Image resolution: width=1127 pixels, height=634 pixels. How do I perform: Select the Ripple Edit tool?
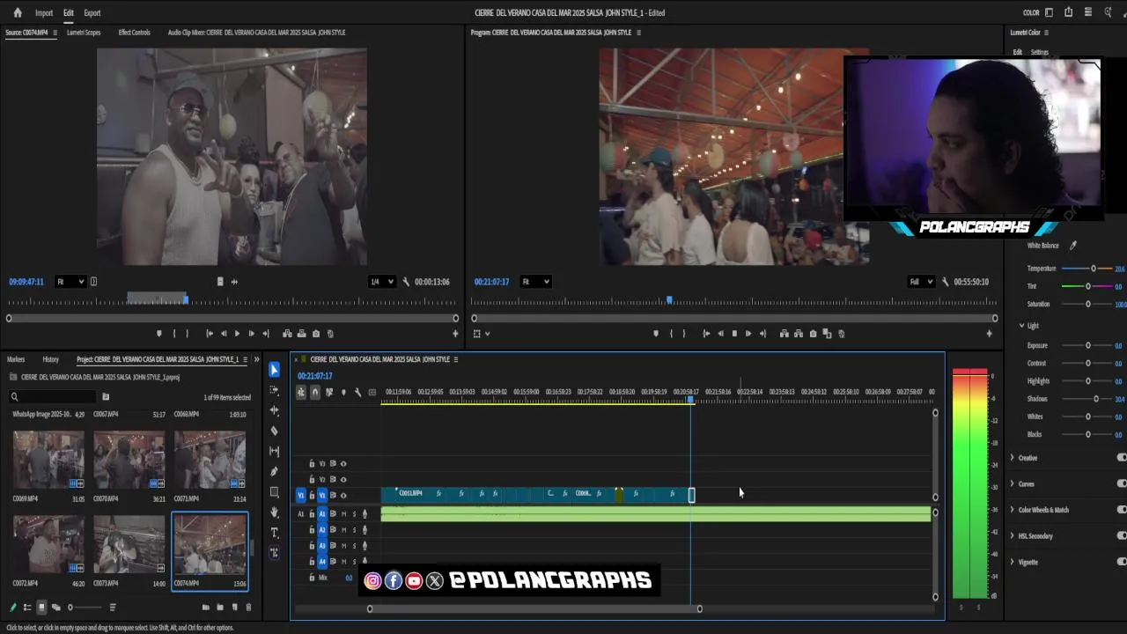coord(274,410)
